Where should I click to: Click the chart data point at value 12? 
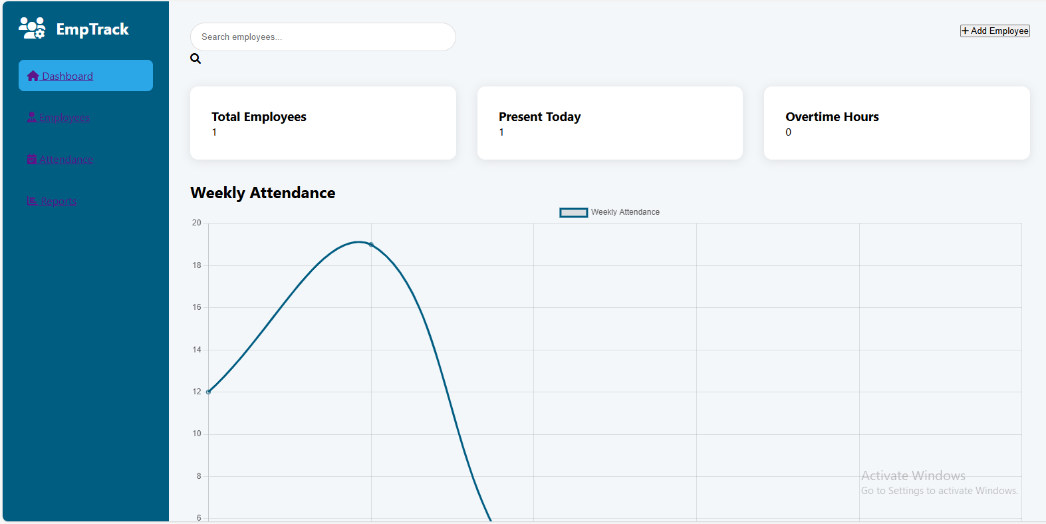point(209,392)
